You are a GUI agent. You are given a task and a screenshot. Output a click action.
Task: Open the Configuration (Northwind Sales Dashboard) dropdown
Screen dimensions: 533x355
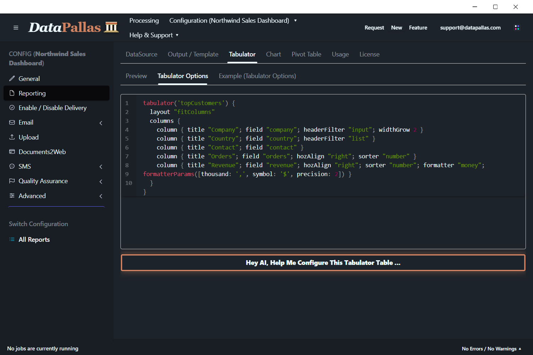click(233, 21)
